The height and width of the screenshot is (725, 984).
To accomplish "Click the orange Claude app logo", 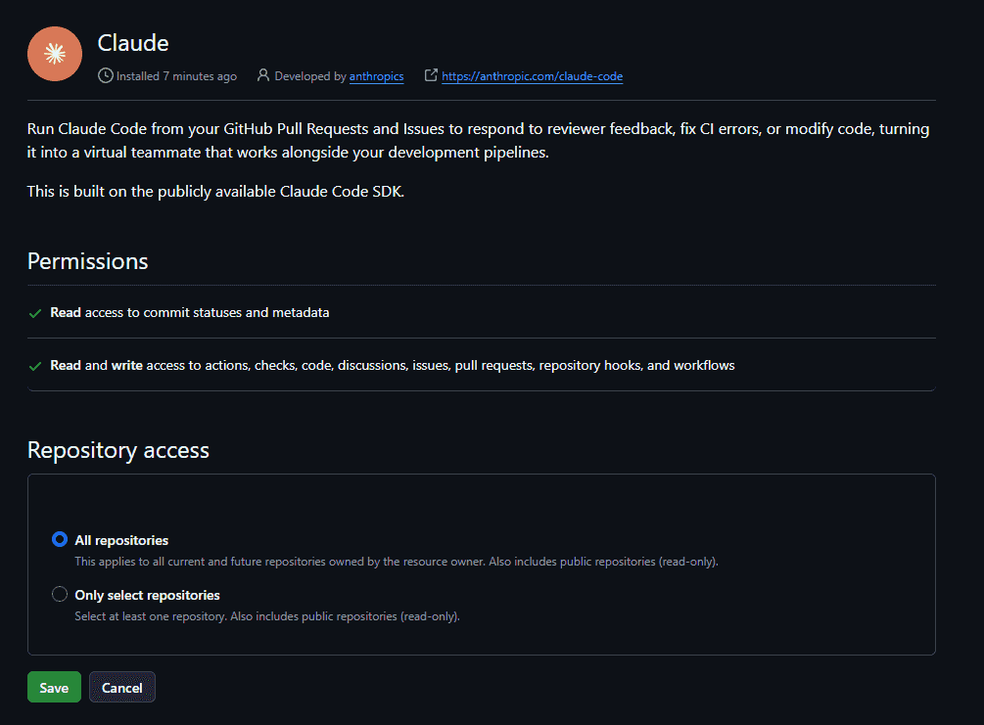I will coord(55,54).
